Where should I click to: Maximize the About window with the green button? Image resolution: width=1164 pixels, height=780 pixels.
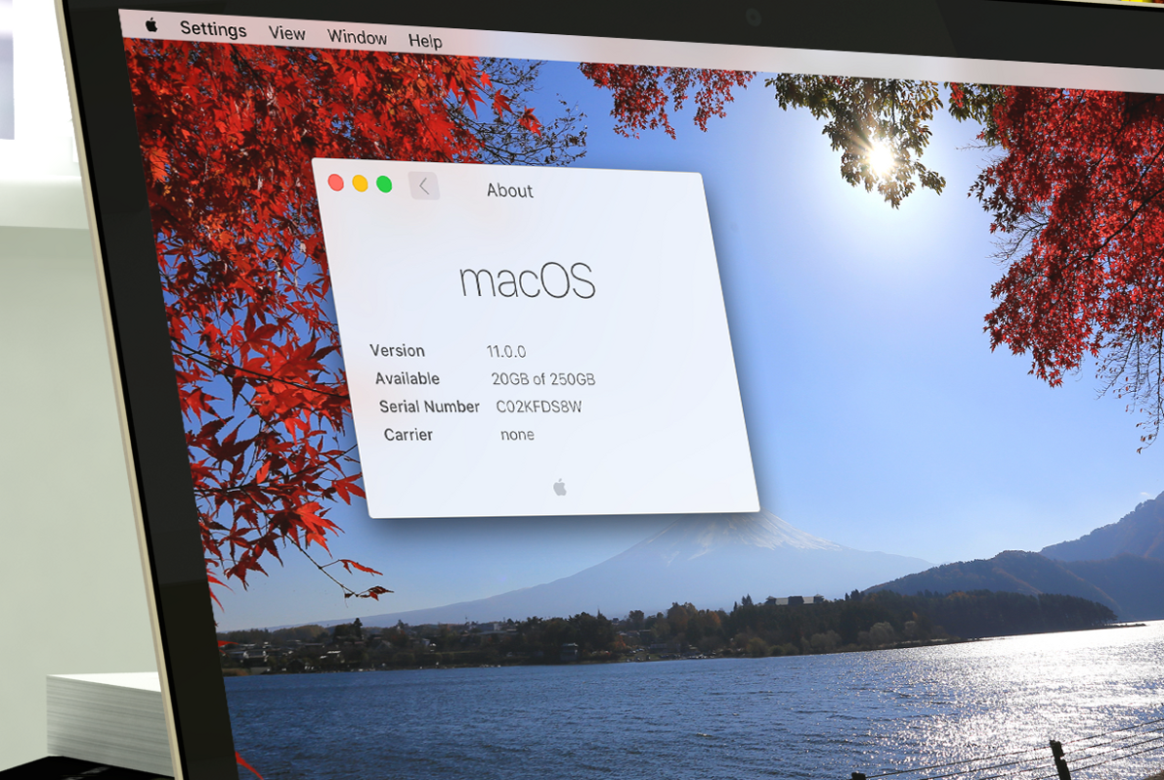pos(384,184)
